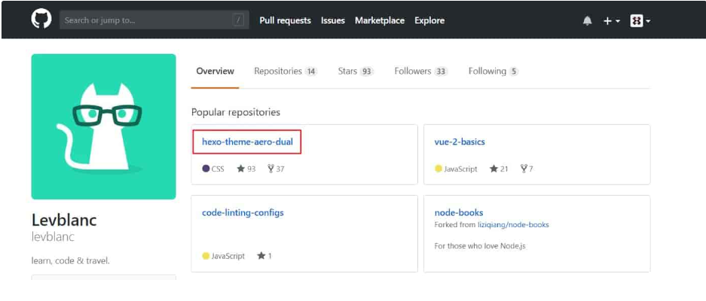
Task: Open the user avatar account menu
Action: [x=640, y=21]
